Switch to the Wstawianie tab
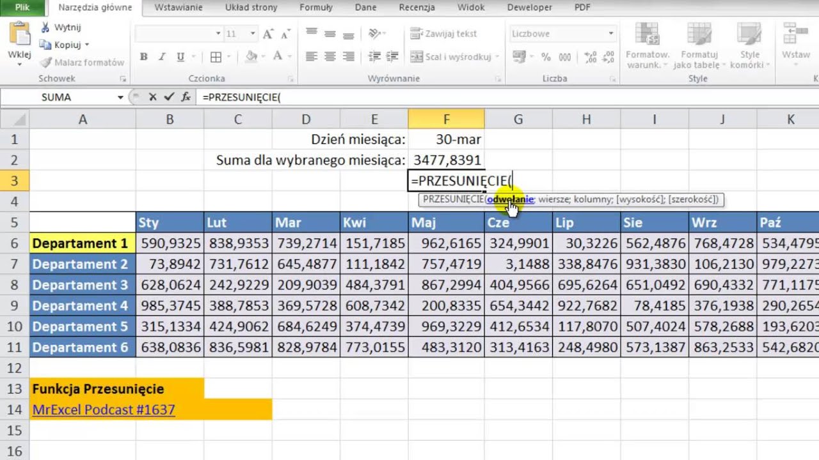819x460 pixels. [x=179, y=8]
